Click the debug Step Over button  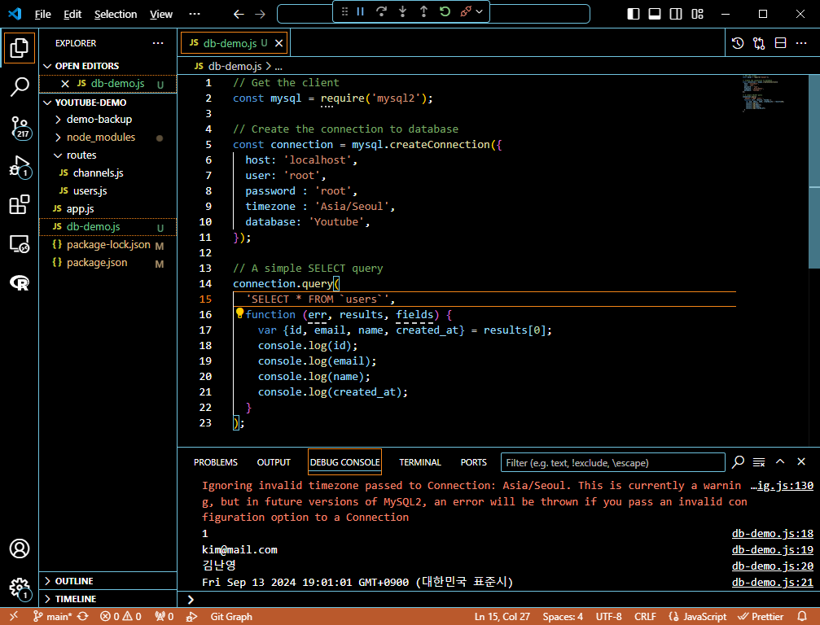pyautogui.click(x=381, y=11)
